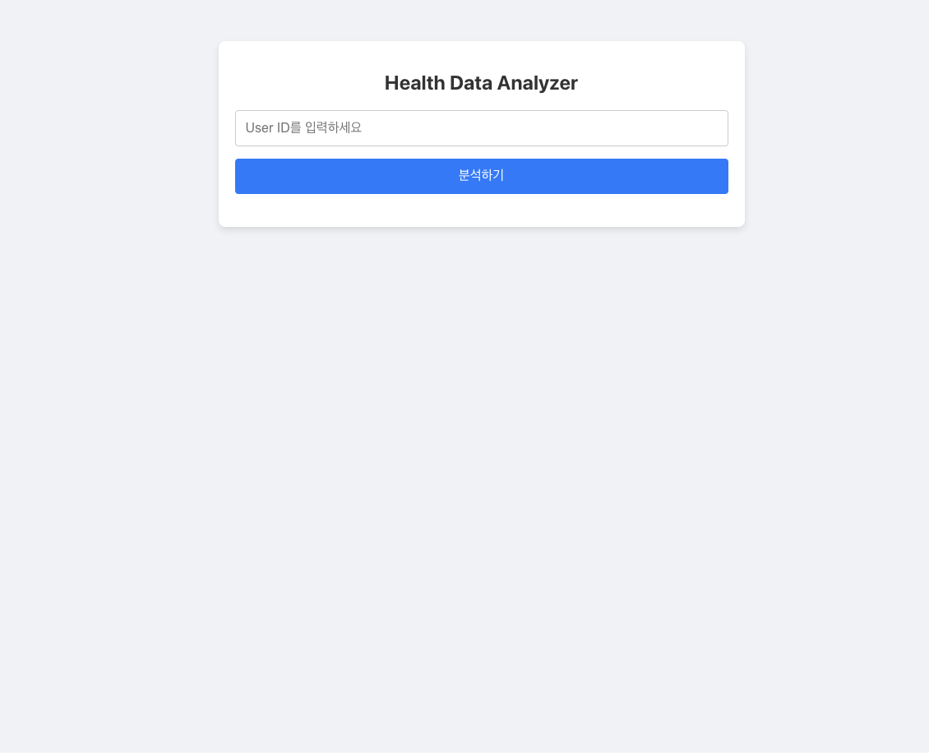Click the word 'Health' in the title
Viewport: 929px width, 753px height.
(414, 83)
